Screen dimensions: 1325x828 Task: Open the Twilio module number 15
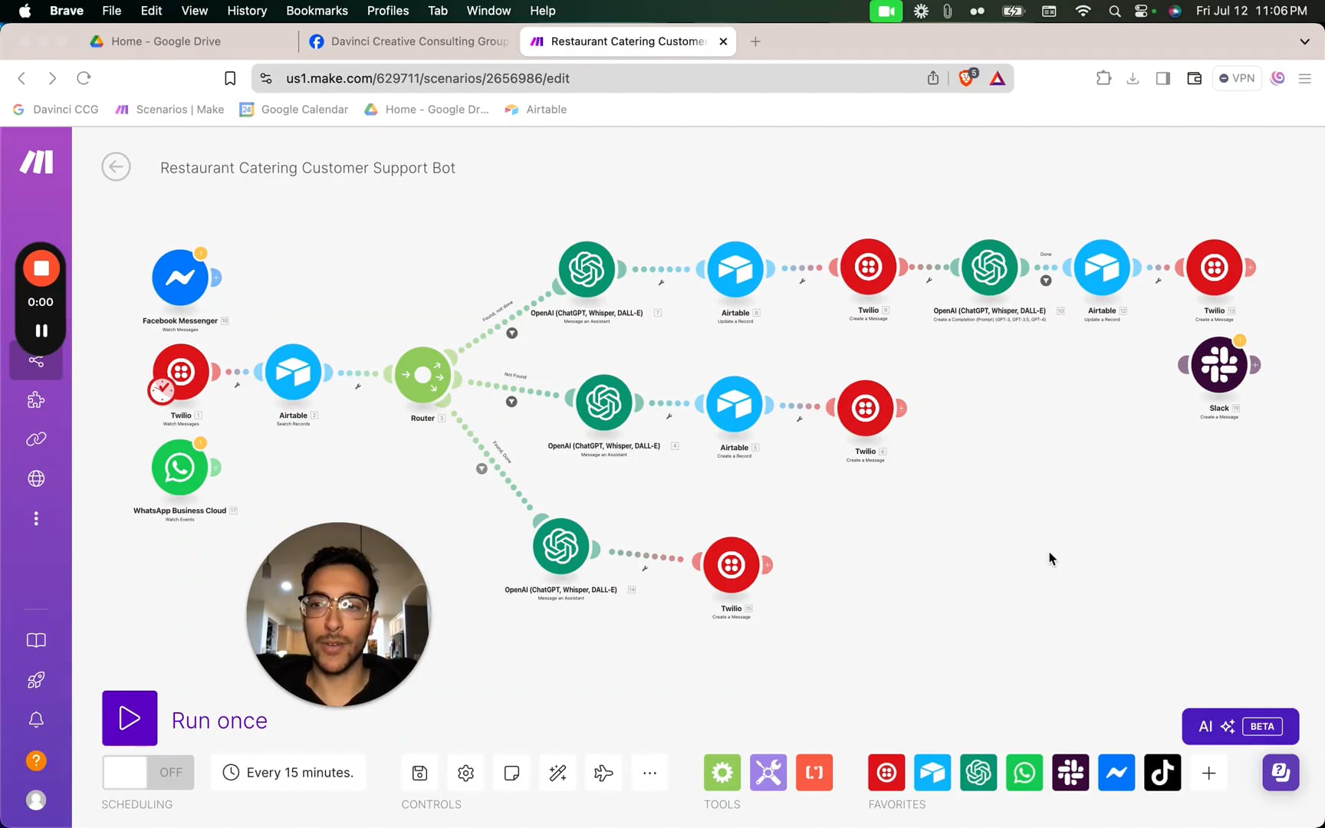(x=732, y=565)
